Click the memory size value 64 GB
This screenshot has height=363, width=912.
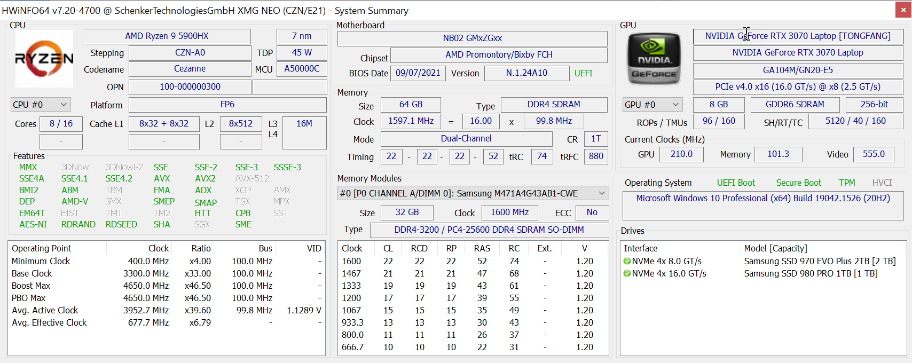coord(411,105)
